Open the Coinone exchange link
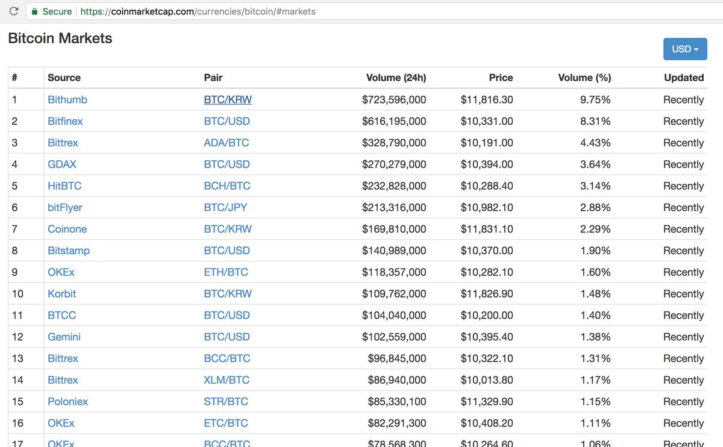723x447 pixels. 67,229
